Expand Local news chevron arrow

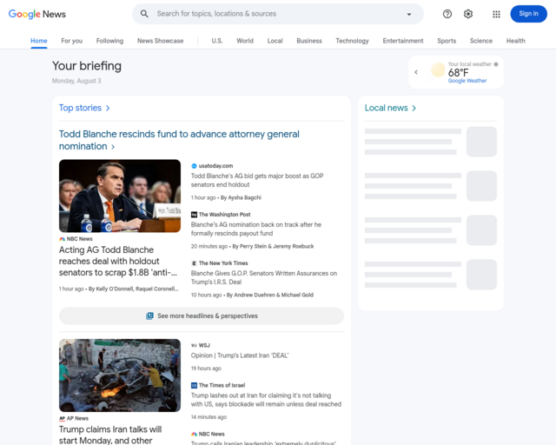coord(414,109)
